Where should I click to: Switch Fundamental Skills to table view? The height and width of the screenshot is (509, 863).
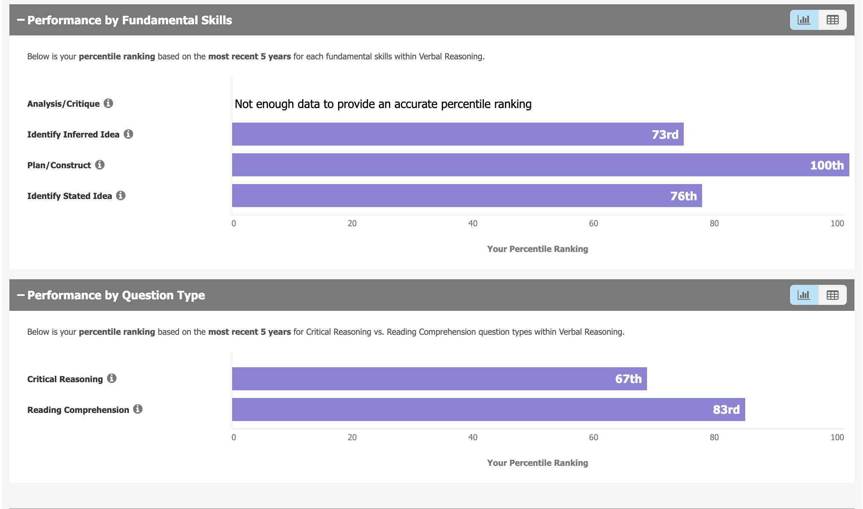[832, 20]
